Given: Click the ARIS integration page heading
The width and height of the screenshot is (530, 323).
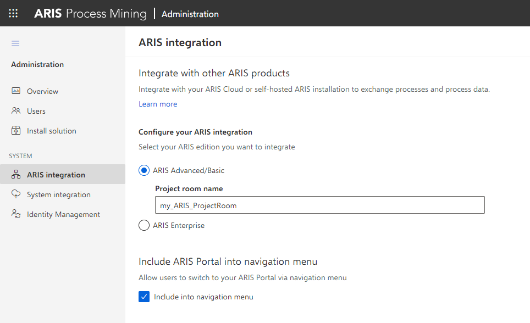Looking at the screenshot, I should click(180, 42).
